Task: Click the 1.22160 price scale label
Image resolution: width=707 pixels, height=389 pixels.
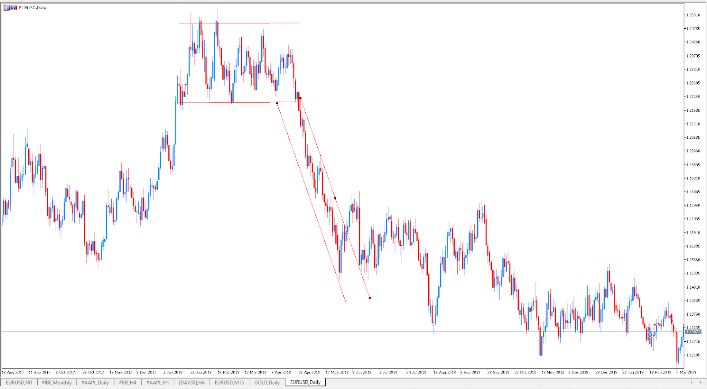Action: 693,97
